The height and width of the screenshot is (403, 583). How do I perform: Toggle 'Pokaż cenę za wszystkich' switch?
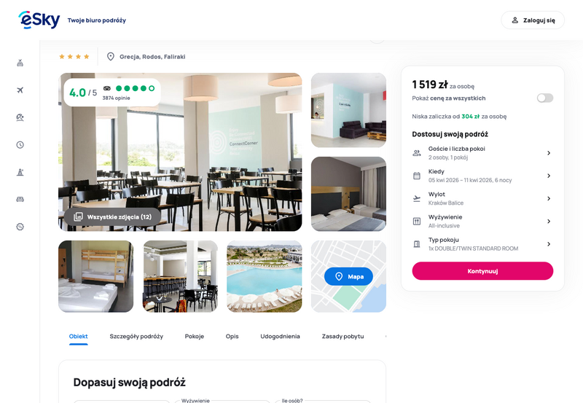coord(544,98)
